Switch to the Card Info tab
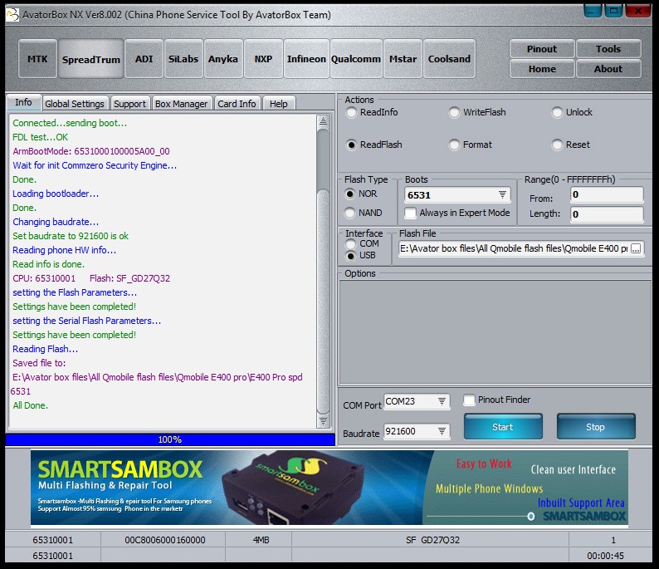This screenshot has width=659, height=569. [237, 104]
